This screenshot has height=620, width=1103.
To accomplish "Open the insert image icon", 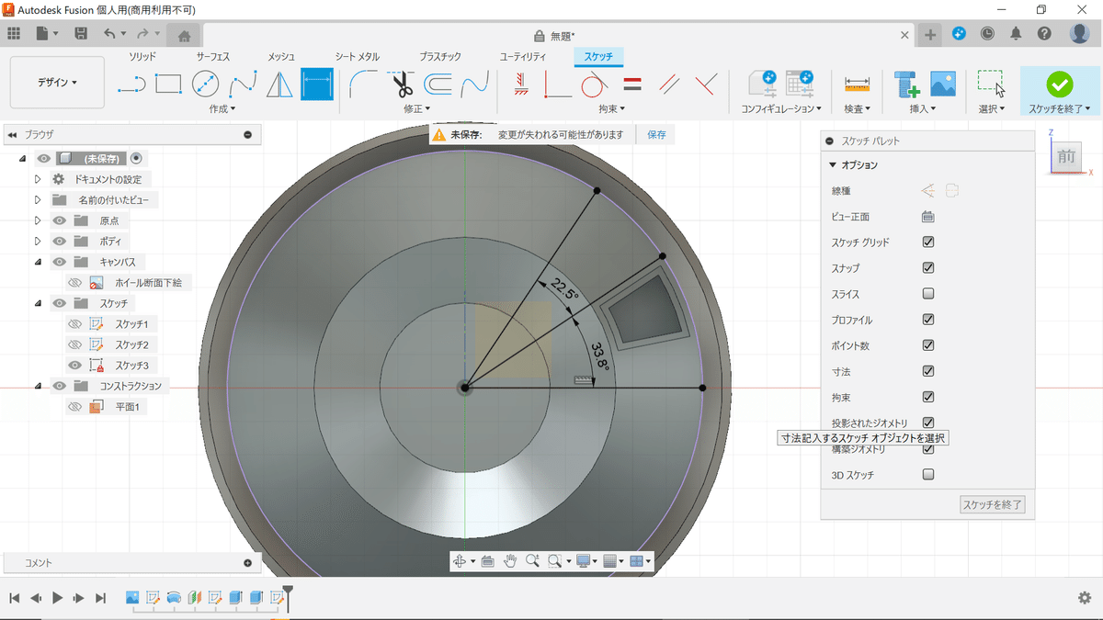I will (x=943, y=85).
